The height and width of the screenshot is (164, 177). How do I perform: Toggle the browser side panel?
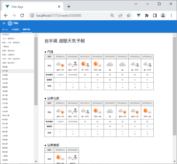point(155,15)
